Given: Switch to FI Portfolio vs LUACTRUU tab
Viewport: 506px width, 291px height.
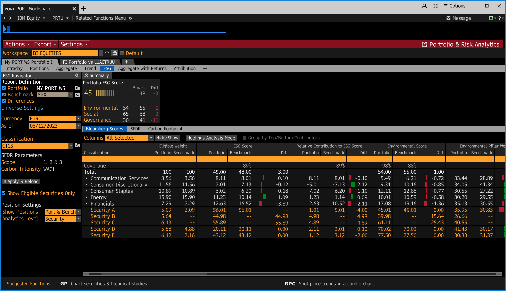Looking at the screenshot, I should pyautogui.click(x=89, y=62).
